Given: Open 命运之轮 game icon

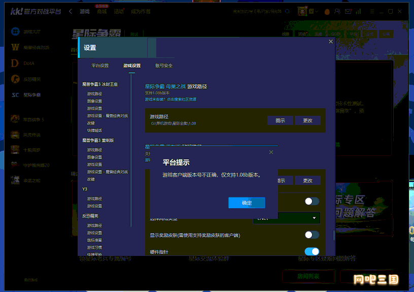Looking at the screenshot, I should (x=15, y=180).
